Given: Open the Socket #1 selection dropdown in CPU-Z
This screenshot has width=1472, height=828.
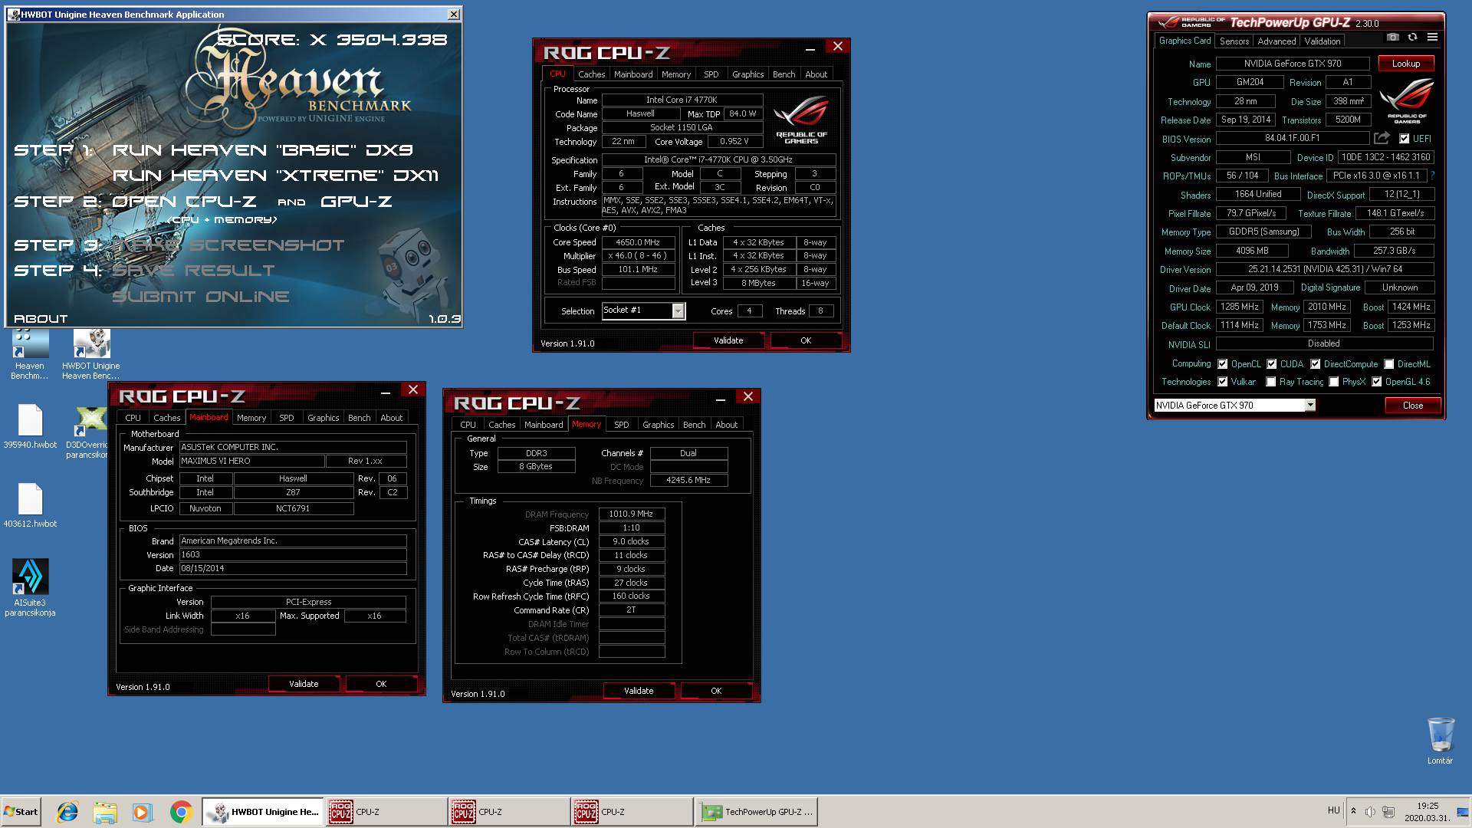Looking at the screenshot, I should [x=678, y=310].
